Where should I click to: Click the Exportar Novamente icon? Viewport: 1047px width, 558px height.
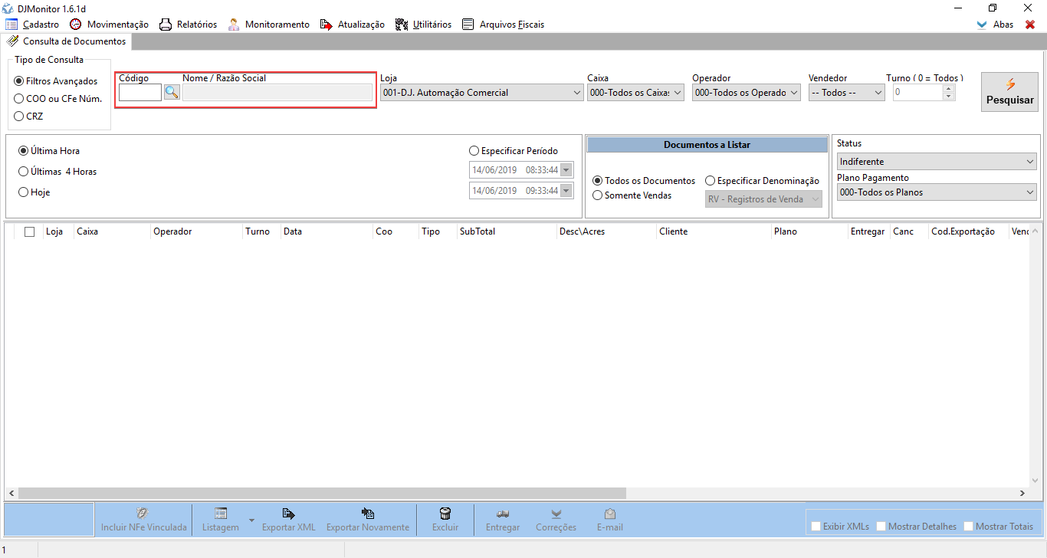(x=367, y=514)
